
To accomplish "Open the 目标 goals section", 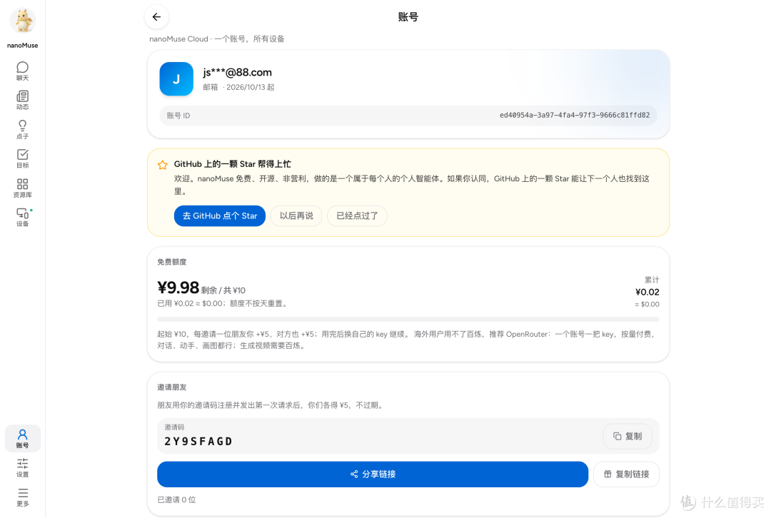I will [x=23, y=158].
